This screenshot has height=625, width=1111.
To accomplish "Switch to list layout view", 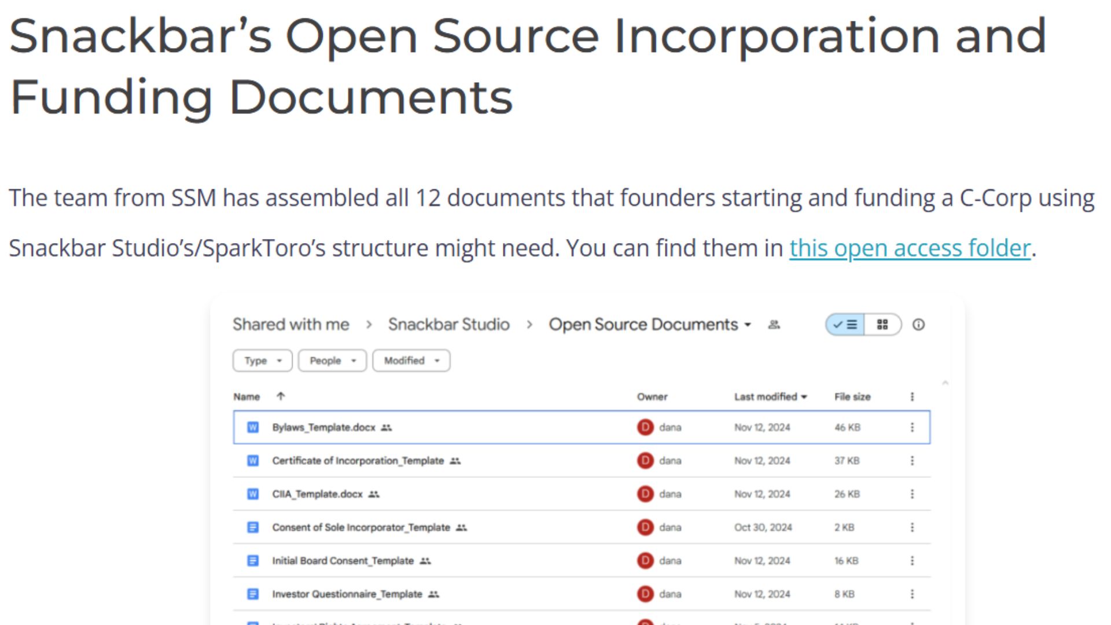I will (x=845, y=325).
